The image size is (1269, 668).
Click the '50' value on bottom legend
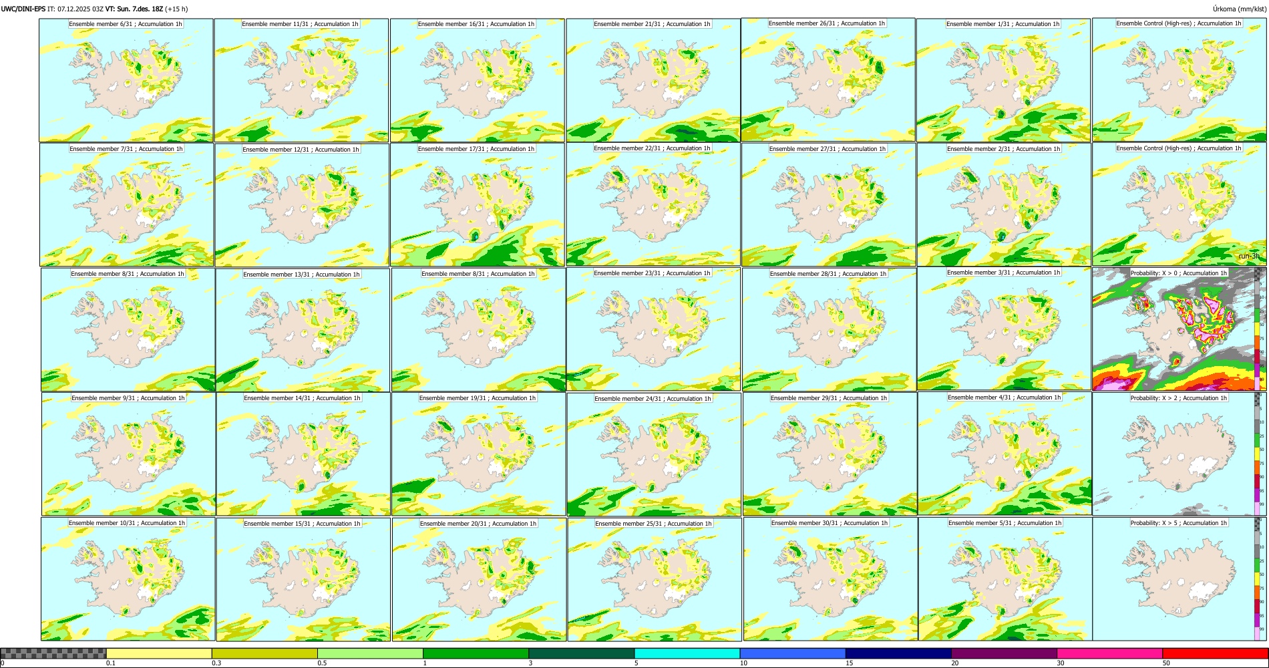[x=1165, y=663]
